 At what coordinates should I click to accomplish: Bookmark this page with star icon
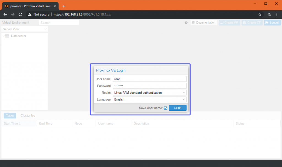point(260,15)
